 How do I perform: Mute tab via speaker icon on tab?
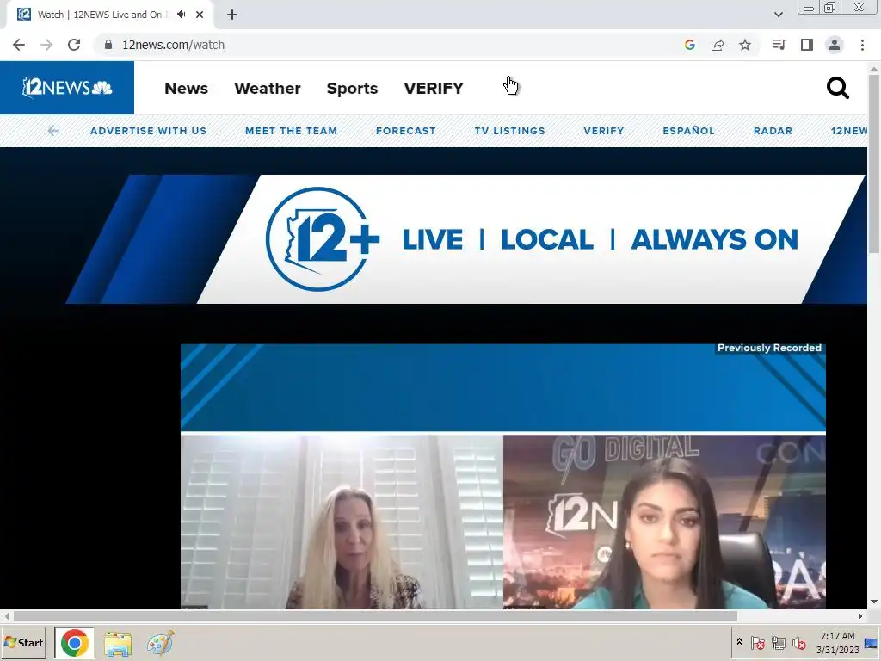[181, 15]
